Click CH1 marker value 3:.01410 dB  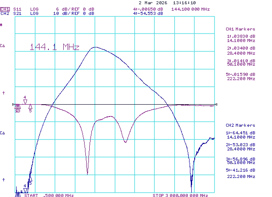(x=241, y=61)
